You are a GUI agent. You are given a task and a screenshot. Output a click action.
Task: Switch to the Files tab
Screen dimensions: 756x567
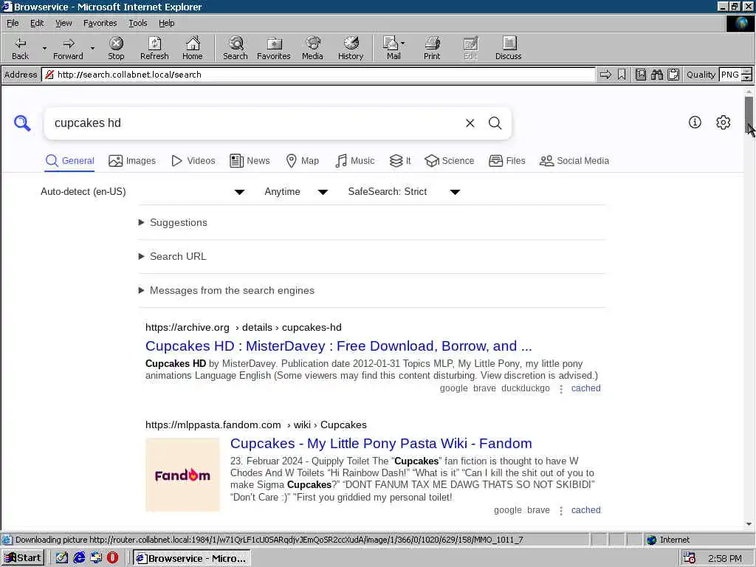506,160
